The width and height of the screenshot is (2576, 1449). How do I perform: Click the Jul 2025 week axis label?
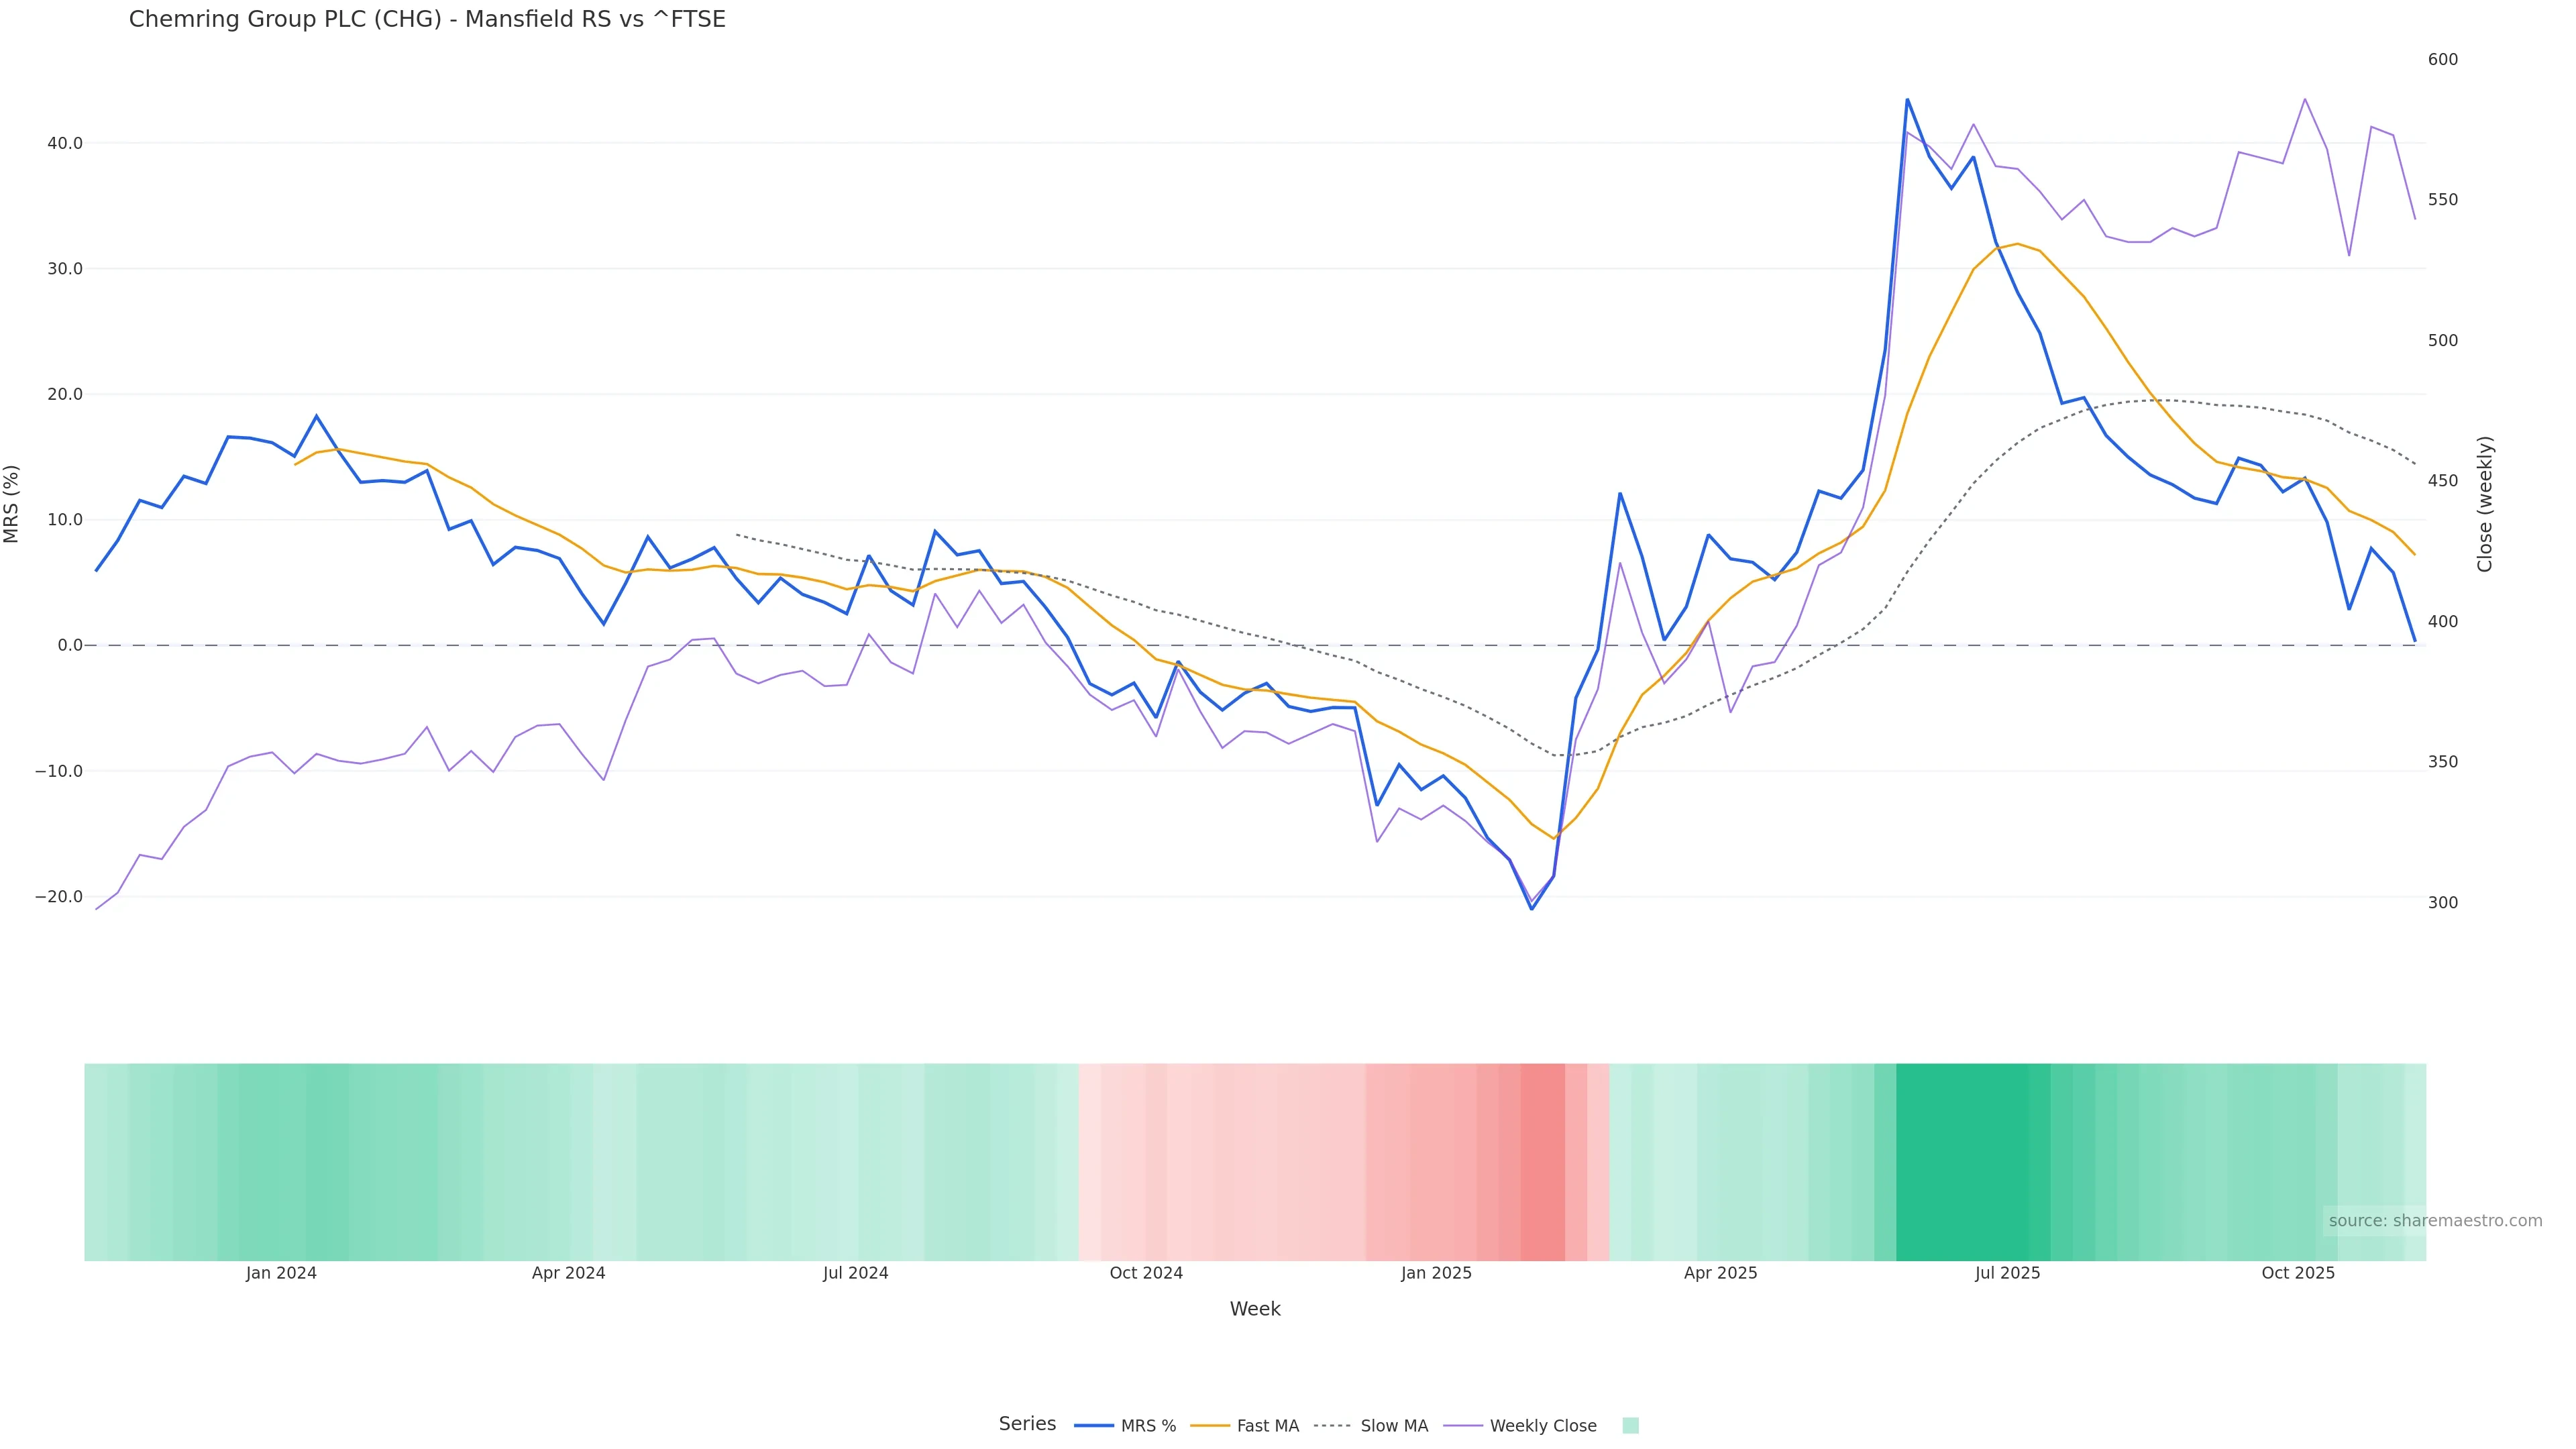[x=2007, y=1273]
